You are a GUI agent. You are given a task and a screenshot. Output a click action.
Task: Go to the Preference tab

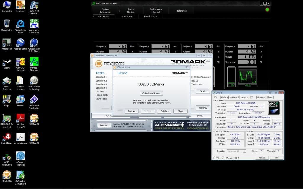181,11
